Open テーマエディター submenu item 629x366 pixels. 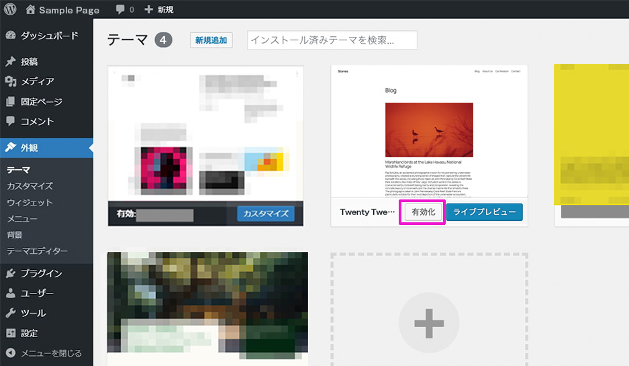[x=37, y=251]
